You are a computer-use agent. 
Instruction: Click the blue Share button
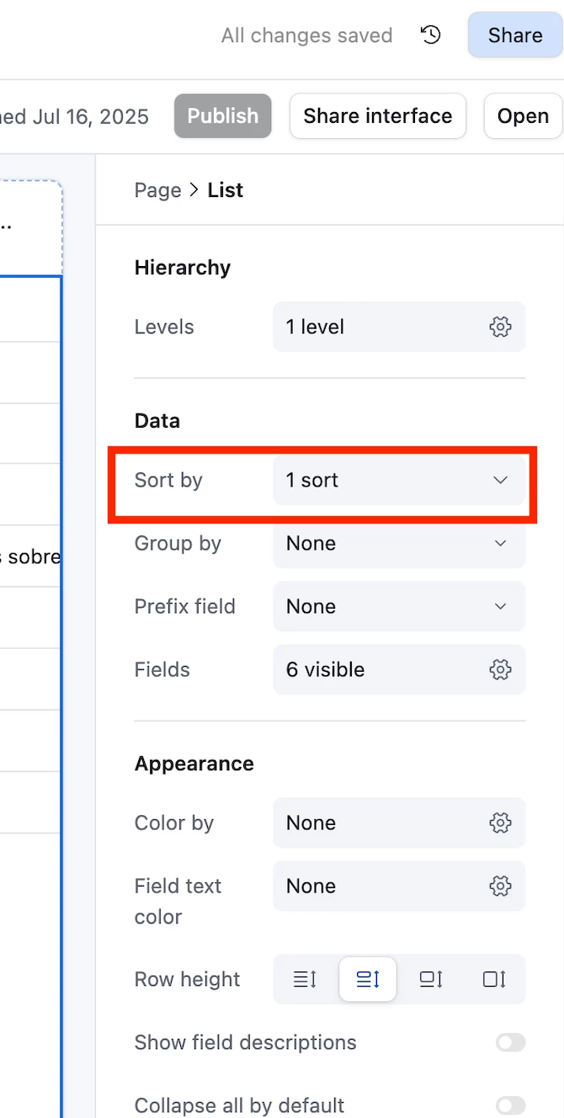515,35
